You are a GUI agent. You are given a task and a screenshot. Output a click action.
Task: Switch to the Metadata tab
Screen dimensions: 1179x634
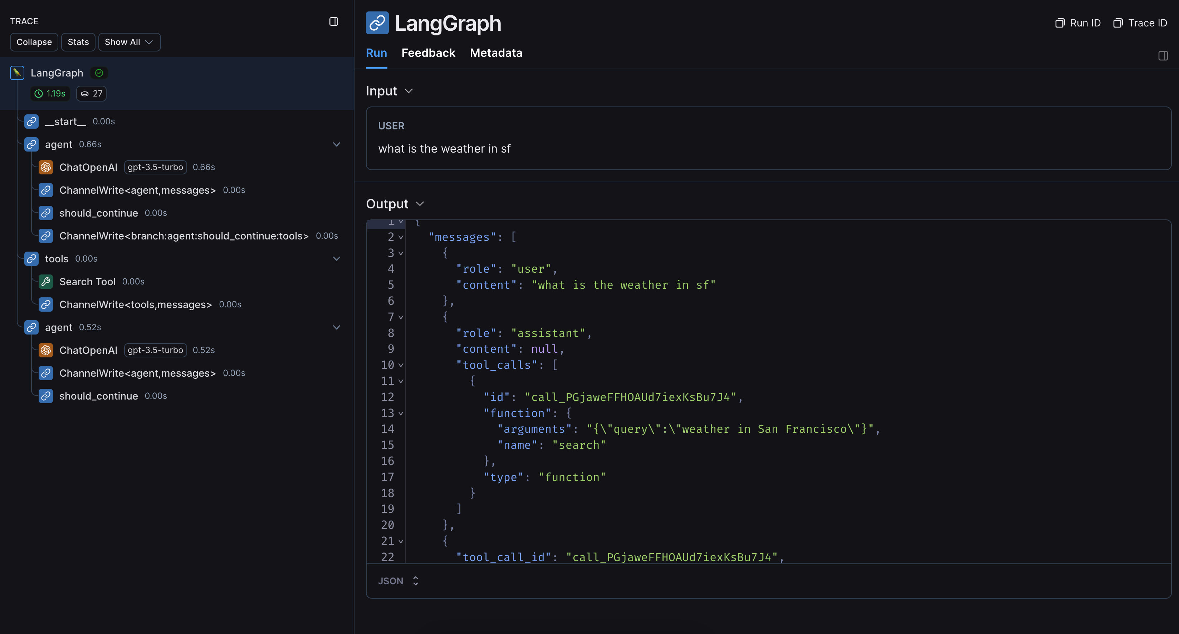(x=496, y=53)
